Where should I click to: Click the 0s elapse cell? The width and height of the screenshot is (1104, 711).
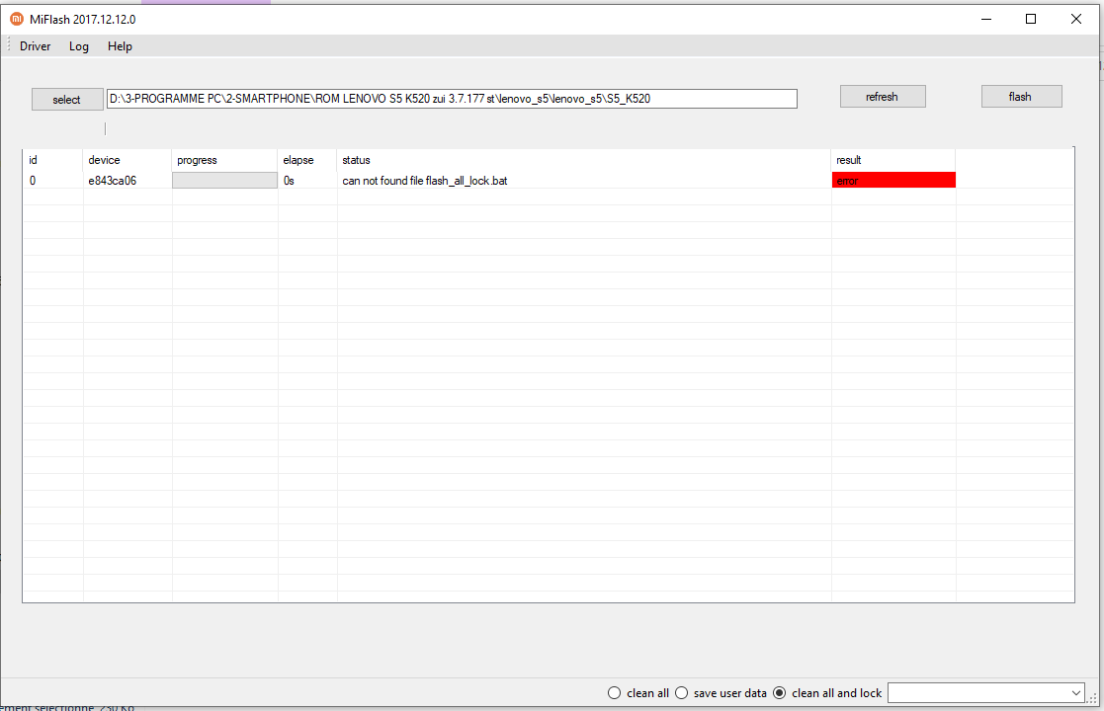click(x=289, y=181)
